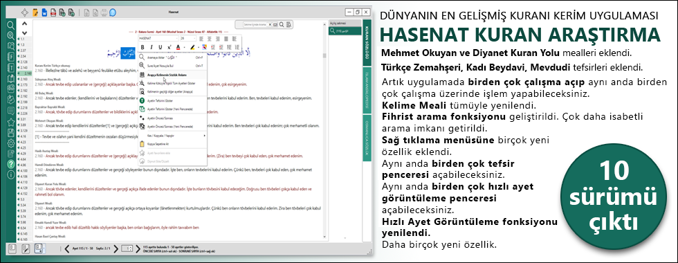This screenshot has width=678, height=263.
Task: Select Sure/Ayet Nosuyla Bul menu entry
Action: [x=173, y=66]
